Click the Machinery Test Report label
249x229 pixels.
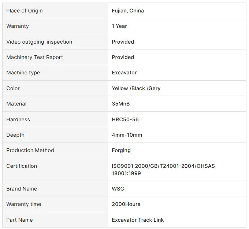coord(35,57)
